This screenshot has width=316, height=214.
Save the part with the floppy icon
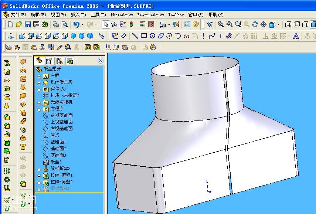pyautogui.click(x=28, y=25)
